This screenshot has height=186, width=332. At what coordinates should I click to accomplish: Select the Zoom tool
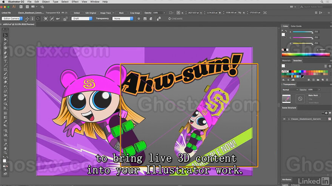[5, 153]
